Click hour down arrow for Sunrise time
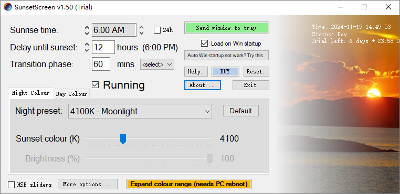Image resolution: width=400 pixels, height=194 pixels. [87, 33]
